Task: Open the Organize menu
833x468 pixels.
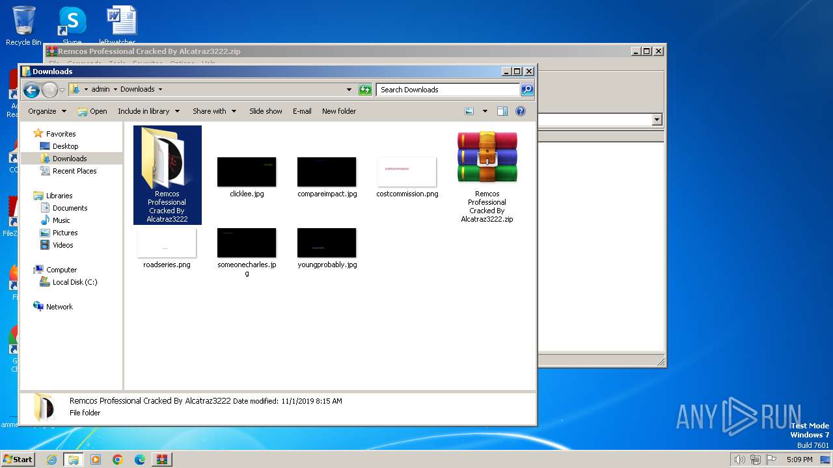Action: (x=47, y=111)
